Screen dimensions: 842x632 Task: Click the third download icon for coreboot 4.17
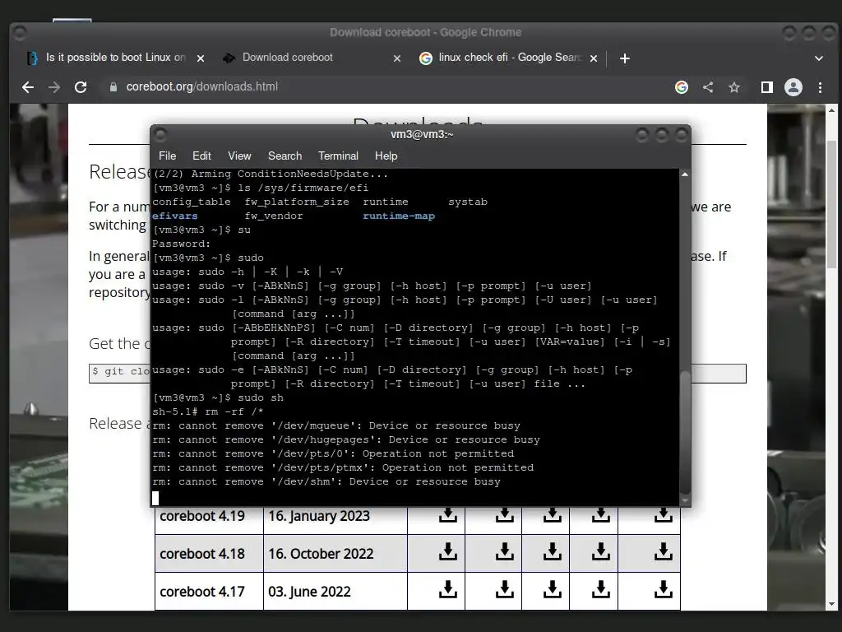coord(552,589)
